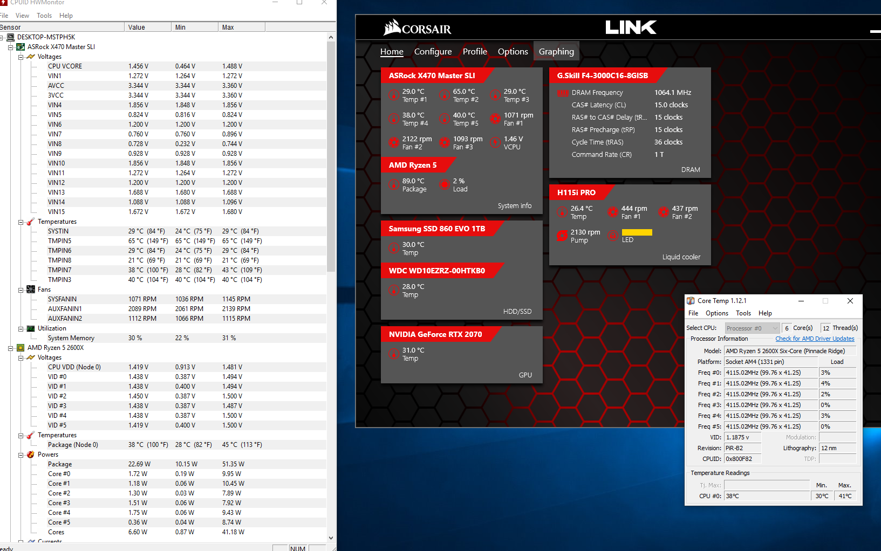This screenshot has height=551, width=881.
Task: Click the Powers flame icon in HWMonitor
Action: pos(31,454)
